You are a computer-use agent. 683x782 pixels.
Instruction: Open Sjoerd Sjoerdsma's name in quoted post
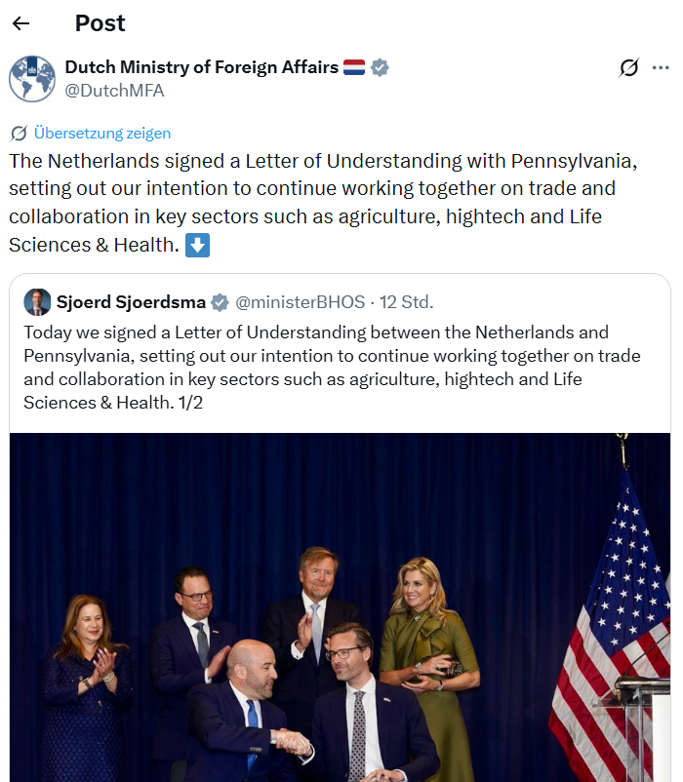[x=131, y=302]
